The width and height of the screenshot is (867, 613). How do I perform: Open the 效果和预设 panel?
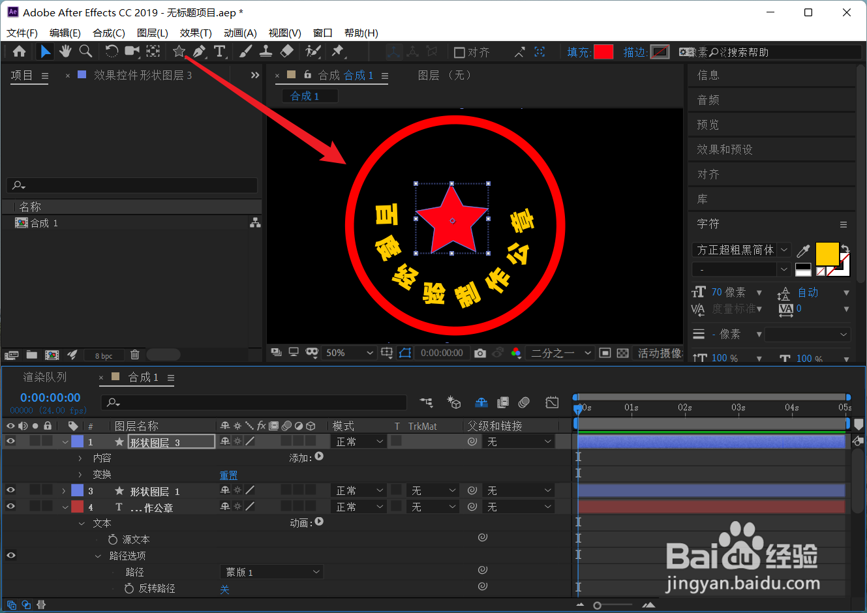725,149
